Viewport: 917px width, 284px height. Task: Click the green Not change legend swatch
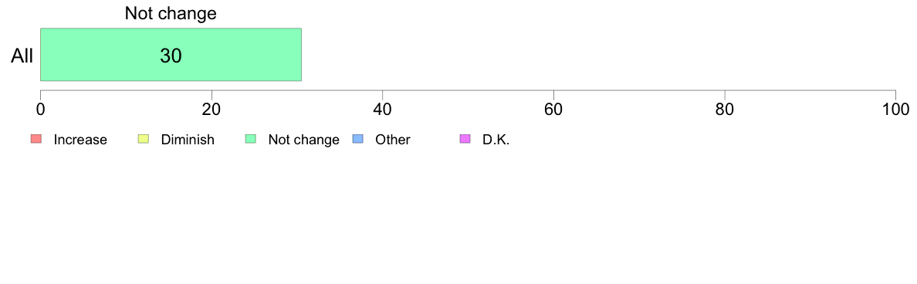coord(251,139)
